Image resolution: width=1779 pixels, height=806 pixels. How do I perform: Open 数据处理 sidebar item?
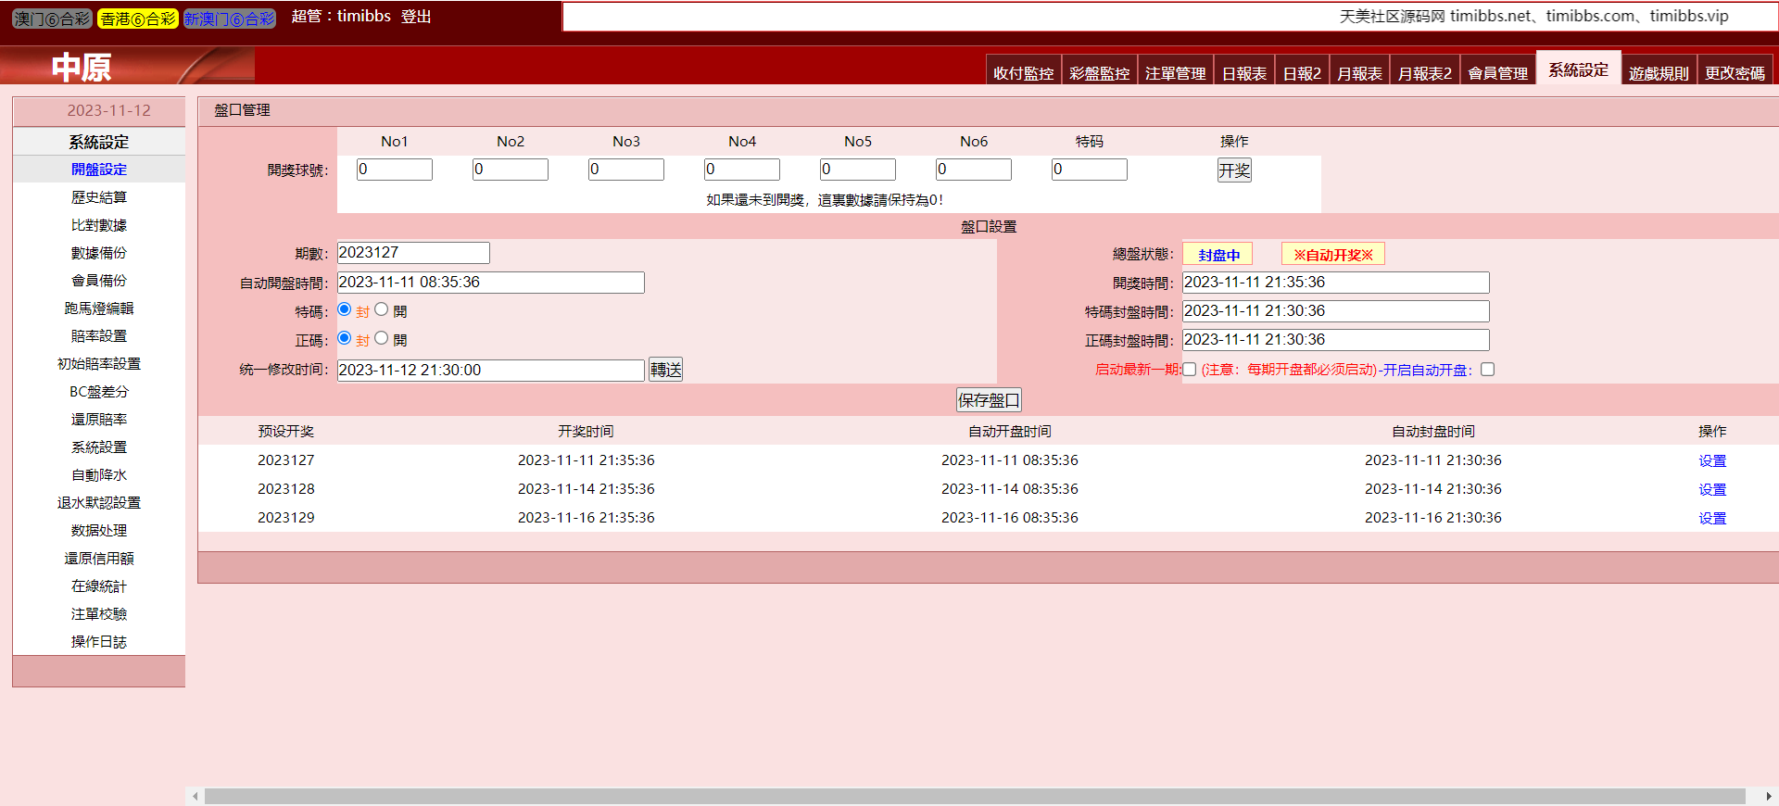pos(99,531)
